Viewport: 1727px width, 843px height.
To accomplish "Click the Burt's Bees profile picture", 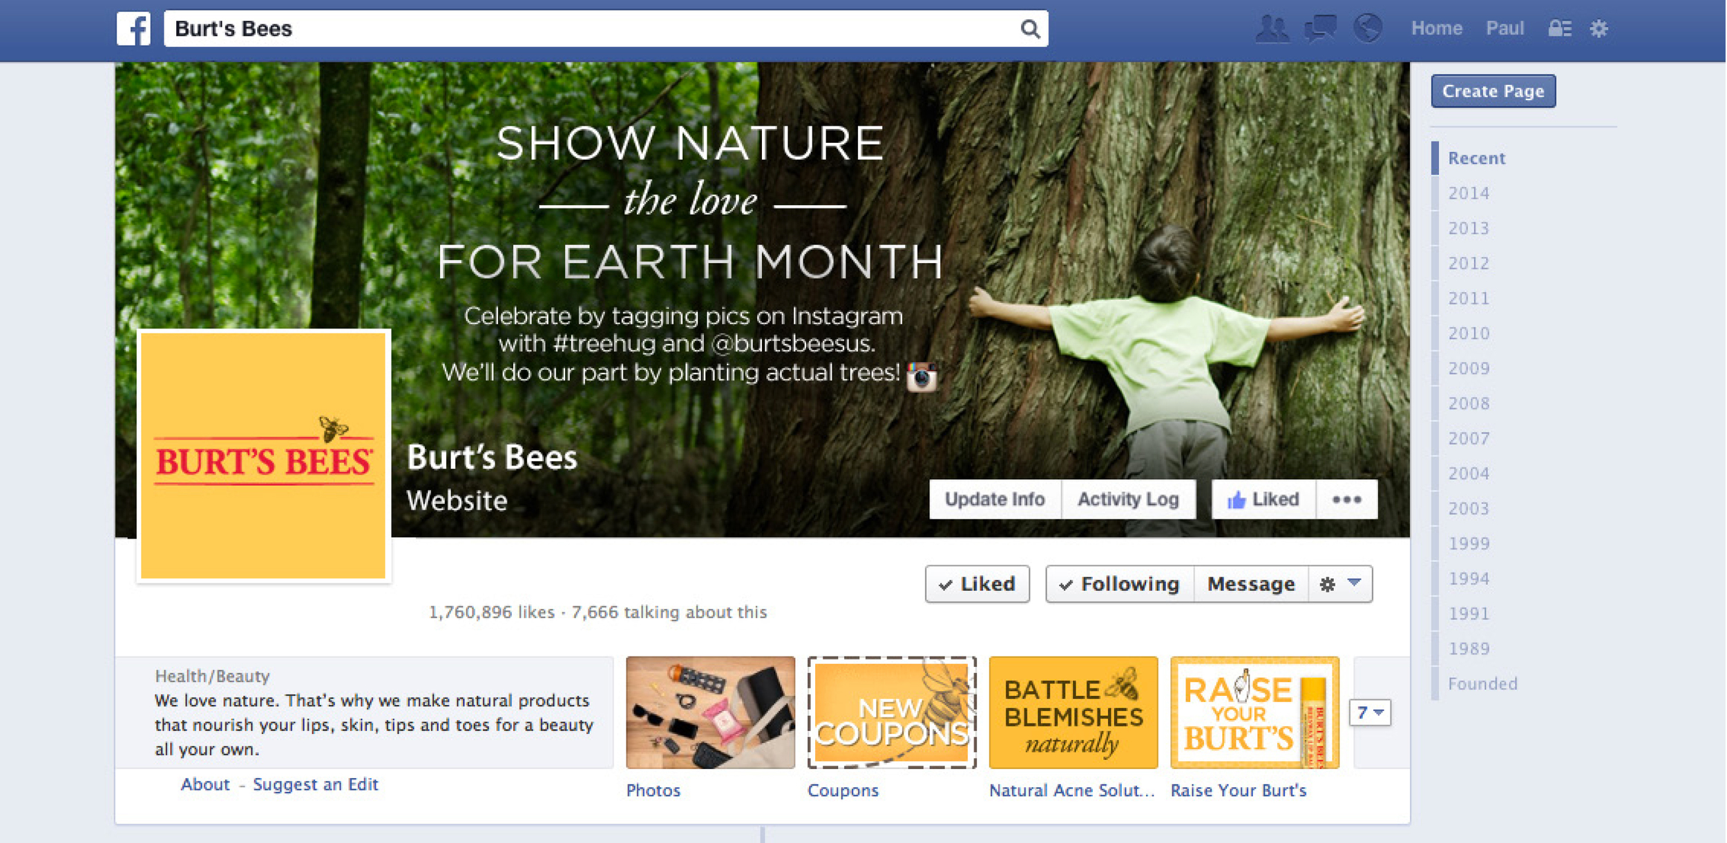I will coord(263,456).
